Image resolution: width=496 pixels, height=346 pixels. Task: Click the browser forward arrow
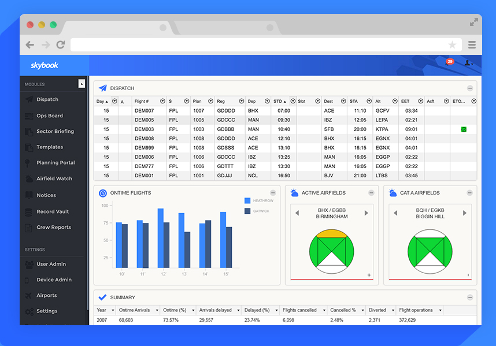tap(46, 45)
